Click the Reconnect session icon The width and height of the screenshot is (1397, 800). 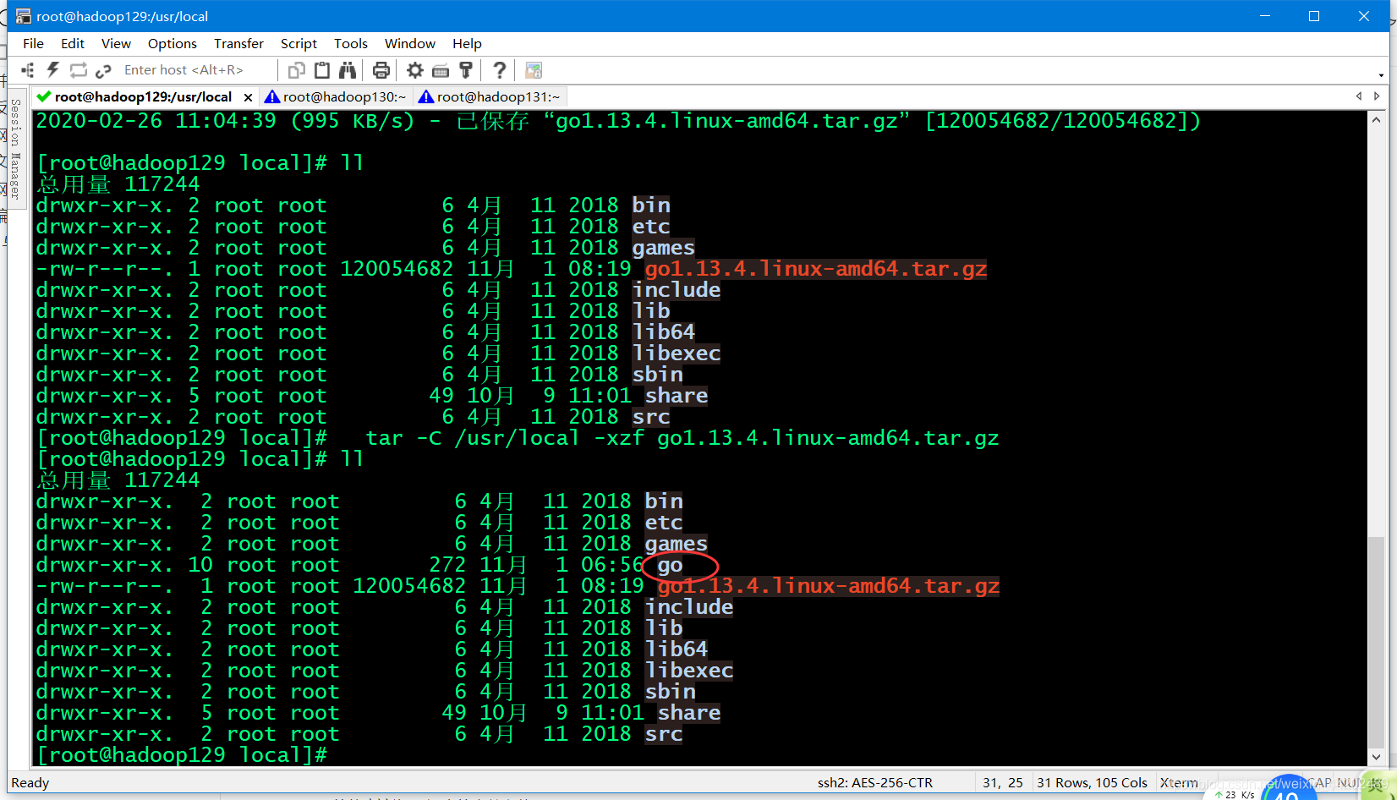tap(79, 70)
